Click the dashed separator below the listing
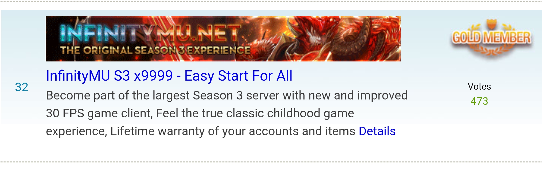542x169 pixels. [x=271, y=162]
